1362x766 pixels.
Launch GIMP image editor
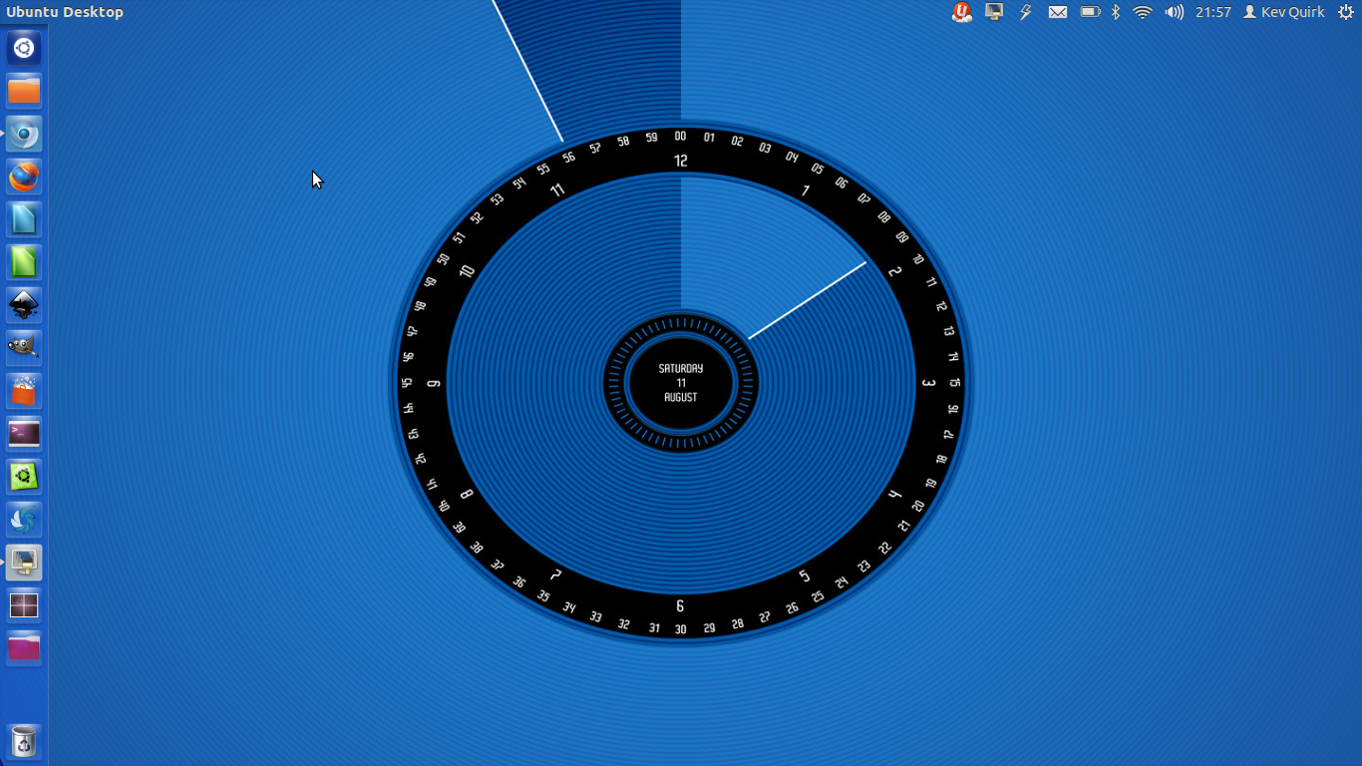point(24,348)
